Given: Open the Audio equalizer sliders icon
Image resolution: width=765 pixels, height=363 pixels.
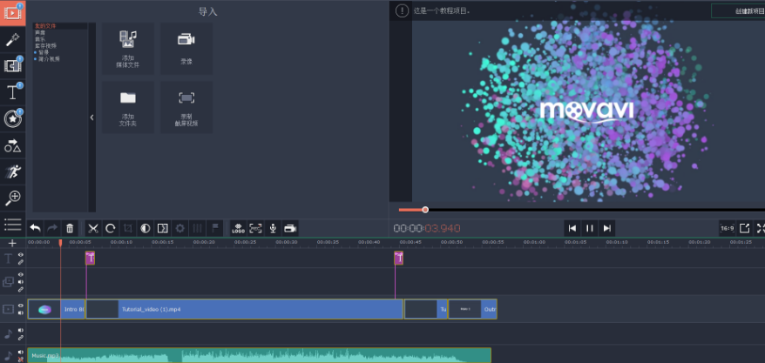Looking at the screenshot, I should (x=198, y=228).
